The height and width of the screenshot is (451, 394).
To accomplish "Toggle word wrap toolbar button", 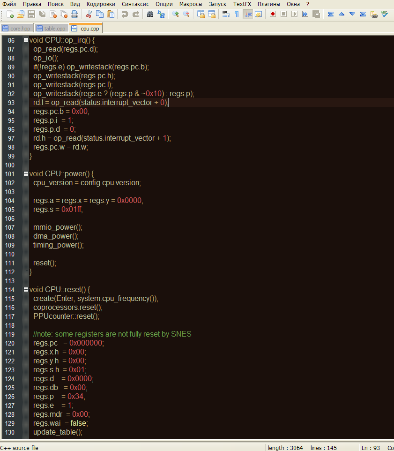I will [226, 14].
